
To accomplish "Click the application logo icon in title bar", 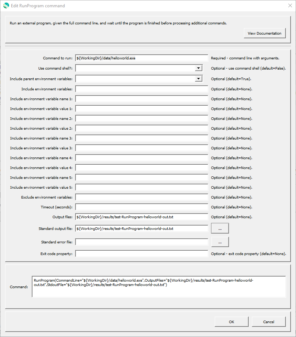I will click(6, 5).
